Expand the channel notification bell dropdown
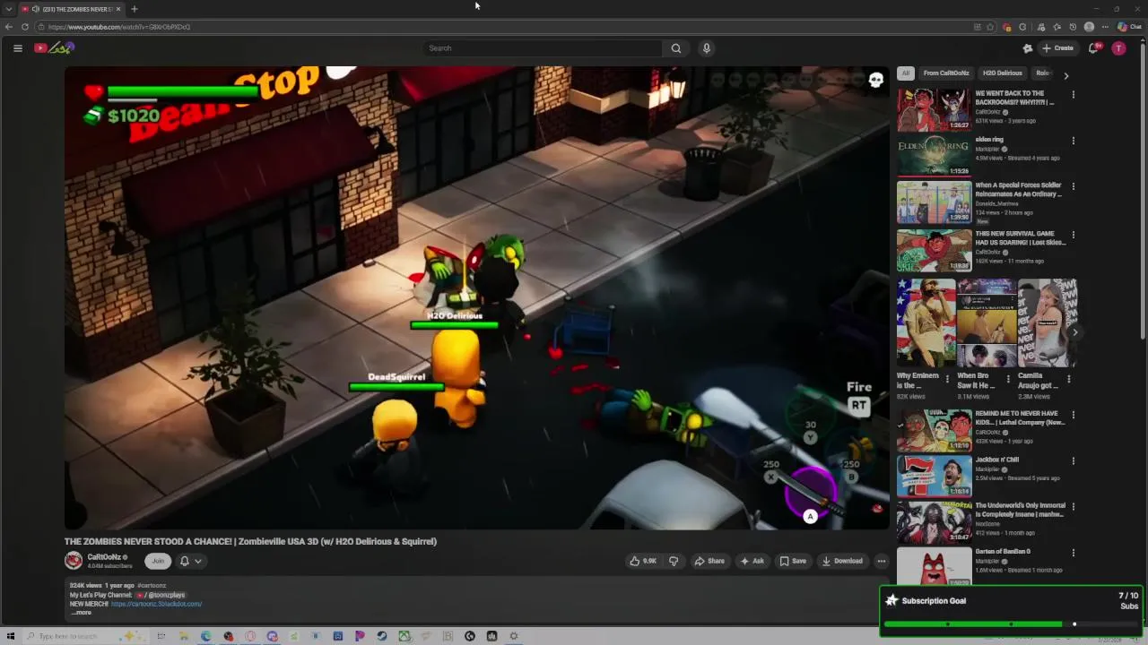Screen dimensions: 1148x645 (190, 561)
